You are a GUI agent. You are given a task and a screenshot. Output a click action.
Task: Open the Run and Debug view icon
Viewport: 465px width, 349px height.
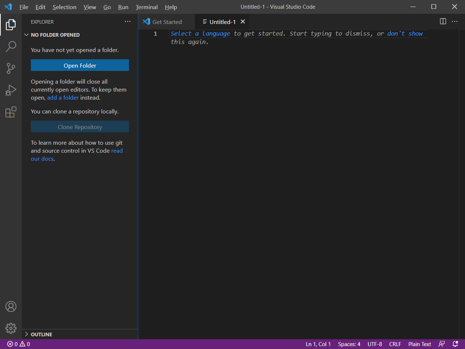coord(11,90)
